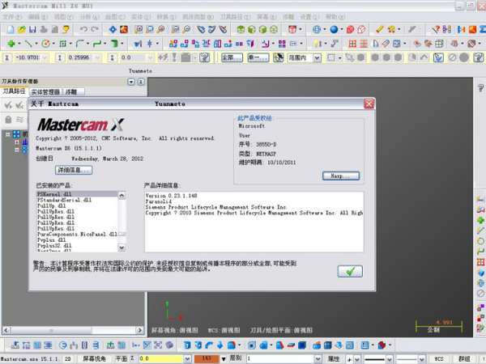The width and height of the screenshot is (486, 364).
Task: Open the line style dropdown in status bar
Action: [x=390, y=358]
